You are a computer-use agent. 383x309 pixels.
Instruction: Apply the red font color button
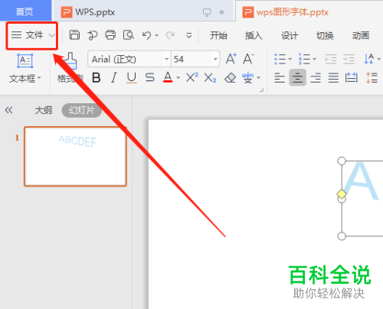click(x=168, y=77)
